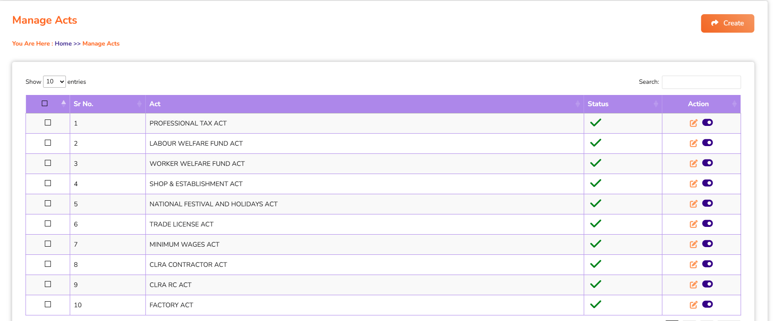Select the checkbox for row 5
The width and height of the screenshot is (777, 321).
(x=48, y=203)
